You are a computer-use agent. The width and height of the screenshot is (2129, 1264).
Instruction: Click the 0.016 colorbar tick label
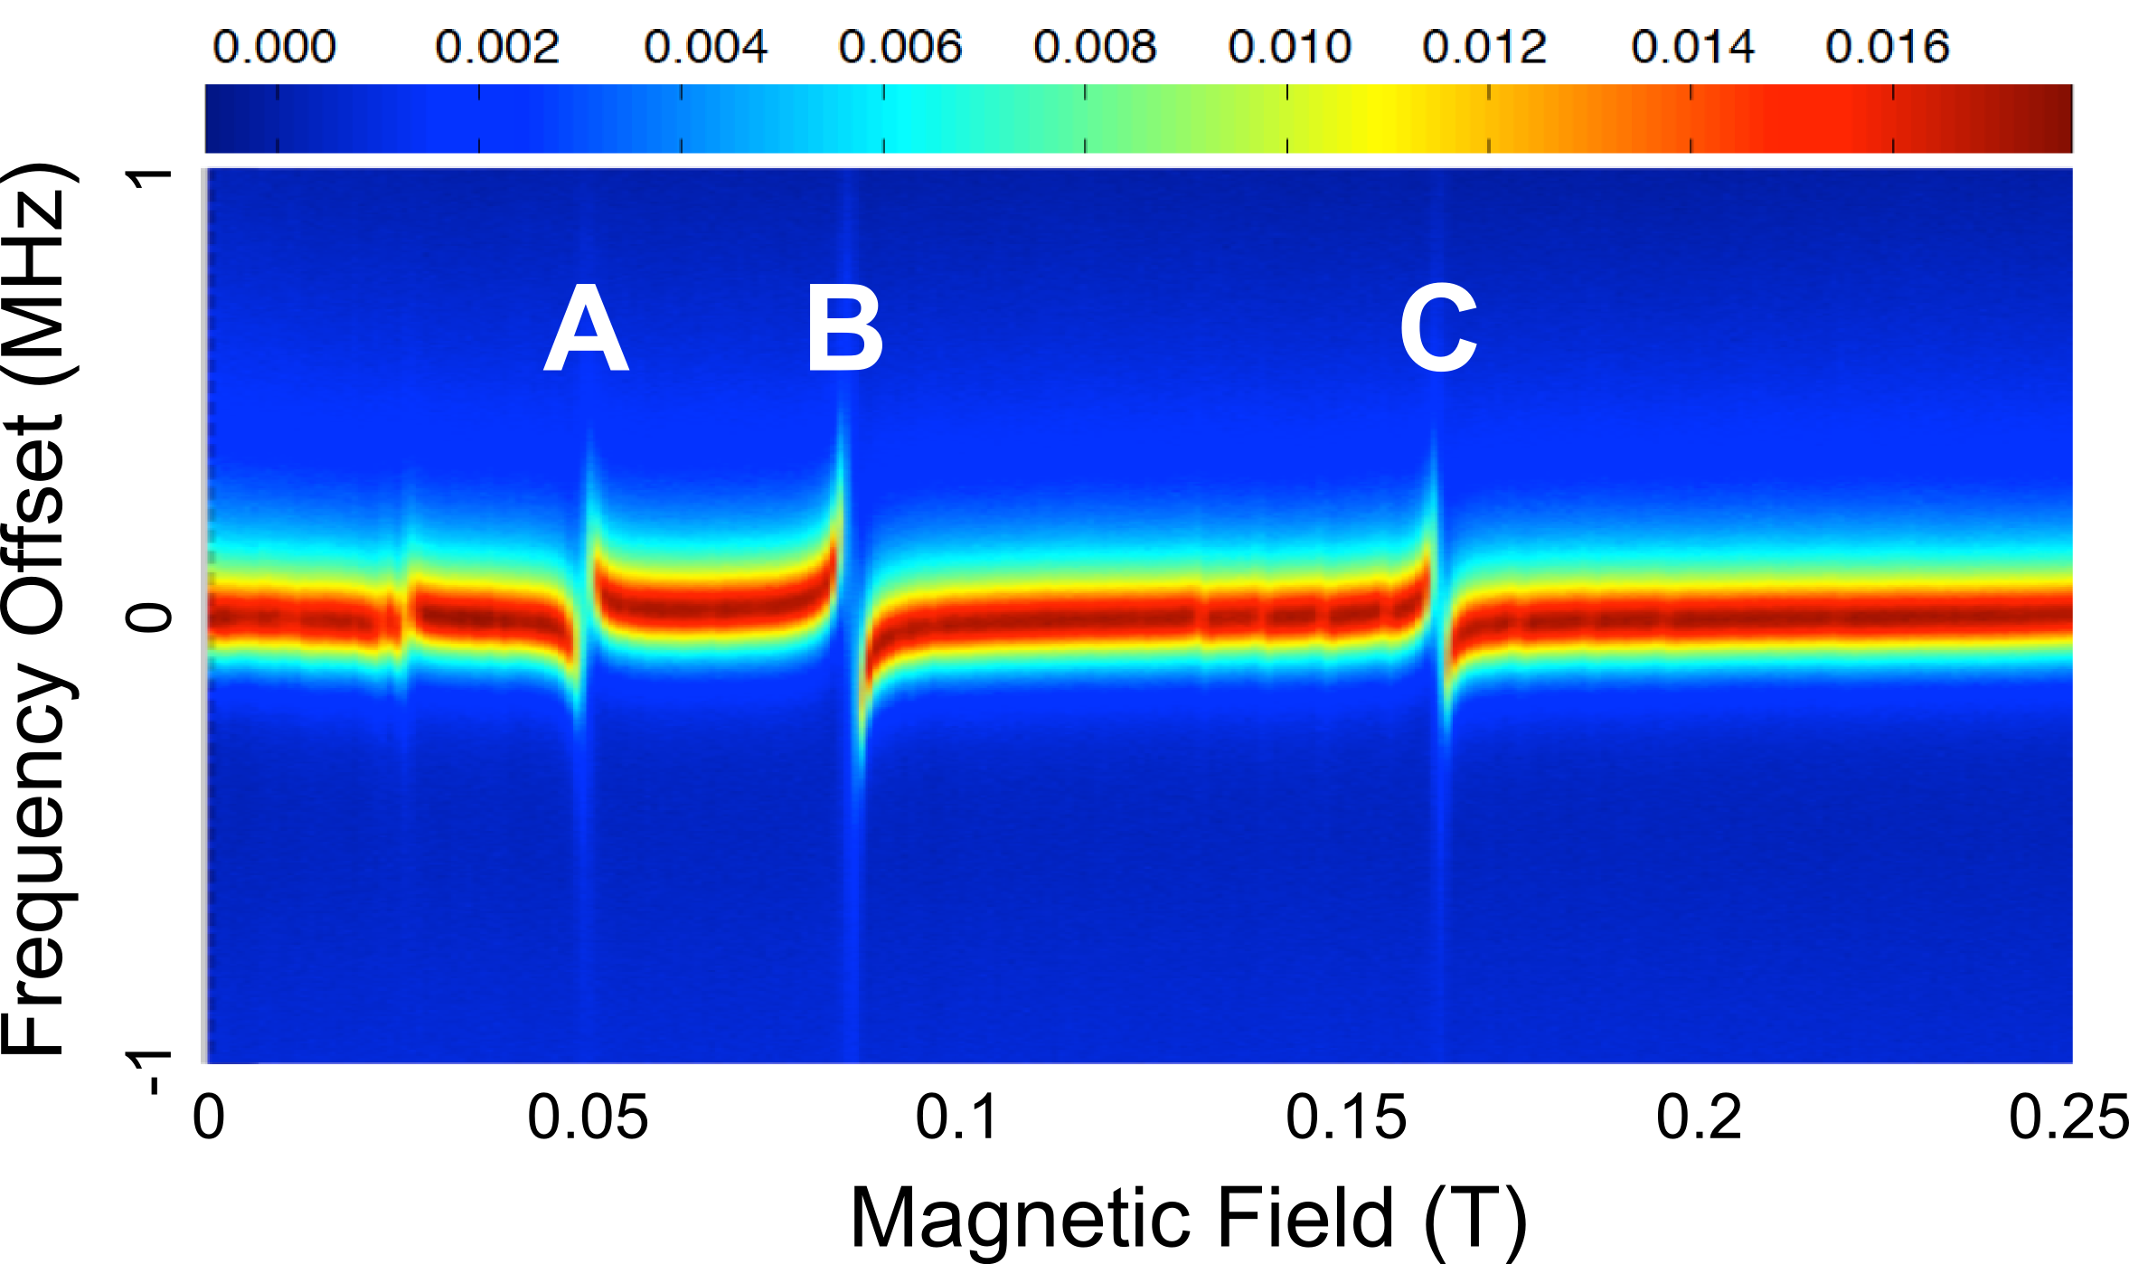tap(1888, 47)
